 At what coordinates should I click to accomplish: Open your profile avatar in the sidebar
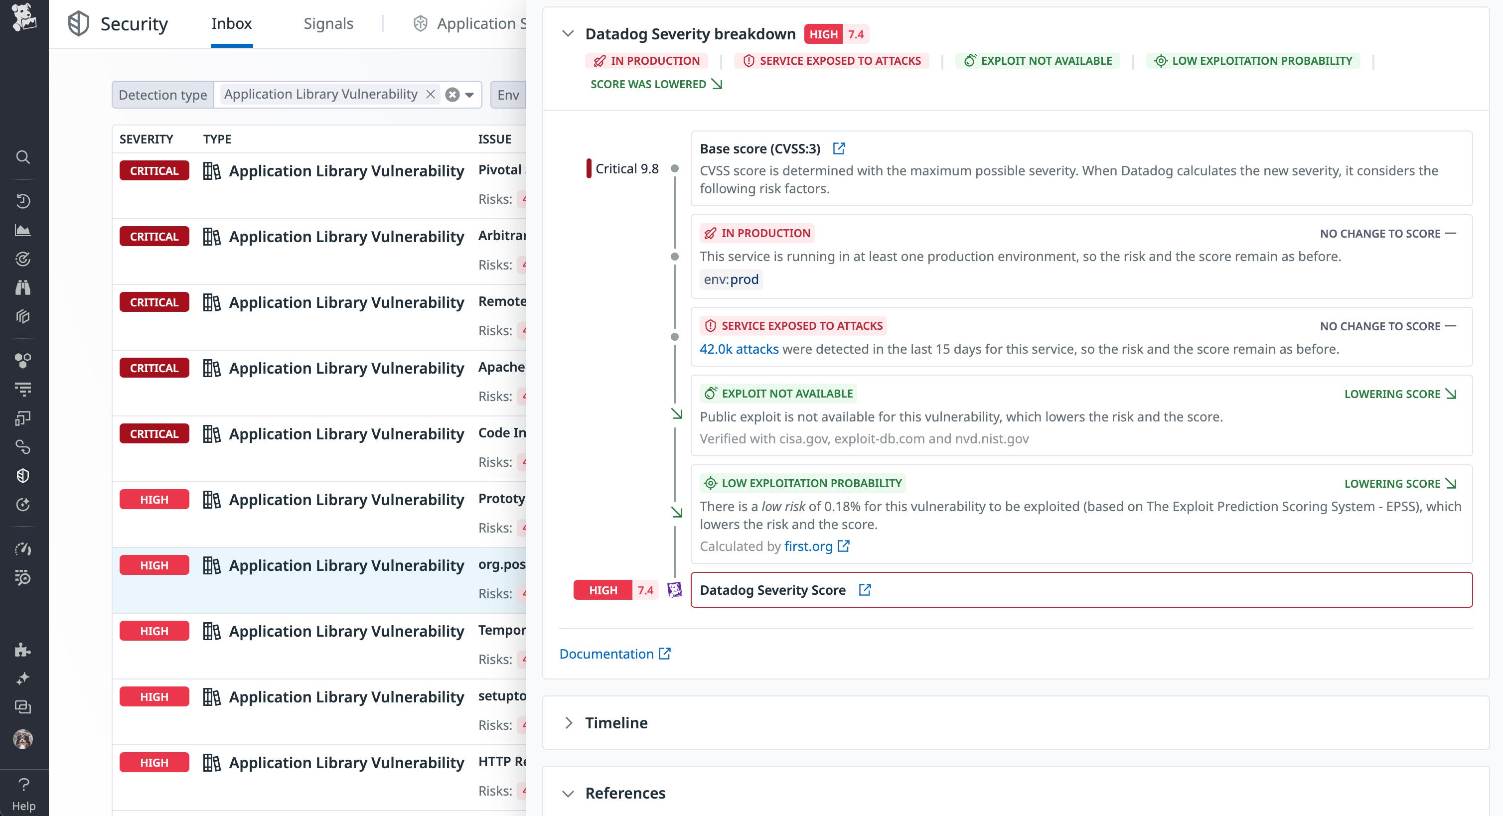pos(23,739)
